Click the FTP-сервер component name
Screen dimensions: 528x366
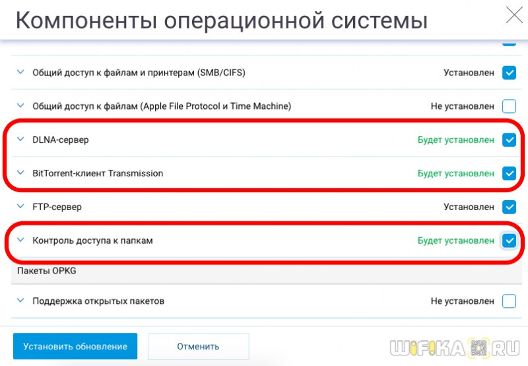pos(57,207)
